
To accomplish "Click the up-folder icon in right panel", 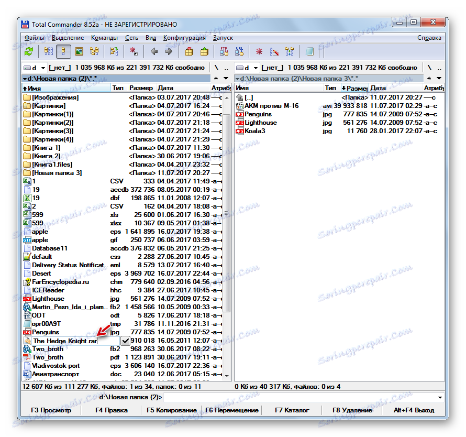I will tap(239, 97).
